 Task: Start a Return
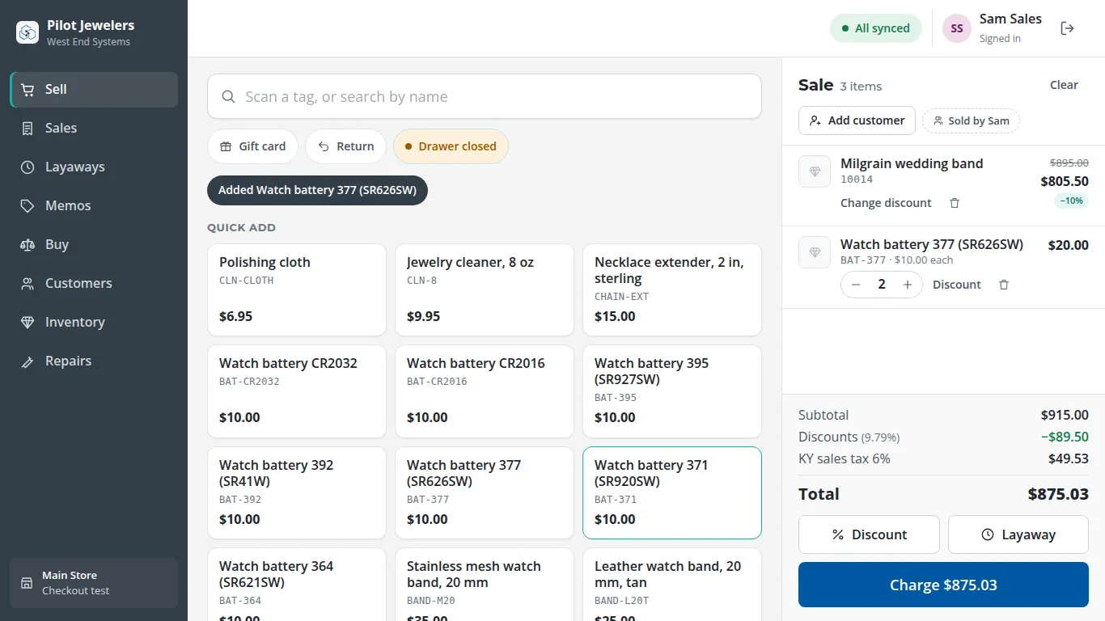[x=345, y=146]
